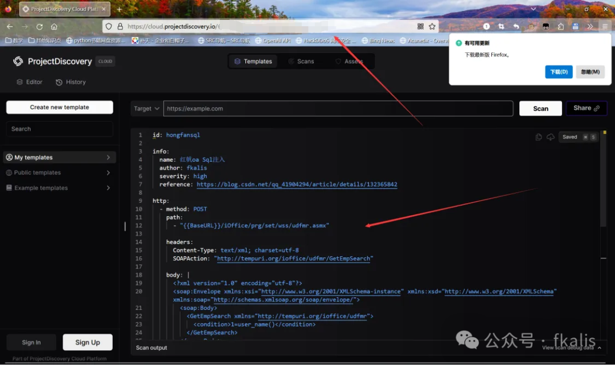Click 忽略(M) to dismiss update notice
This screenshot has height=365, width=615.
(x=591, y=72)
